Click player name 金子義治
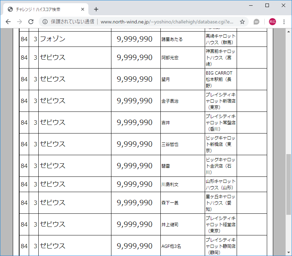Image resolution: width=292 pixels, height=256 pixels. pyautogui.click(x=170, y=101)
